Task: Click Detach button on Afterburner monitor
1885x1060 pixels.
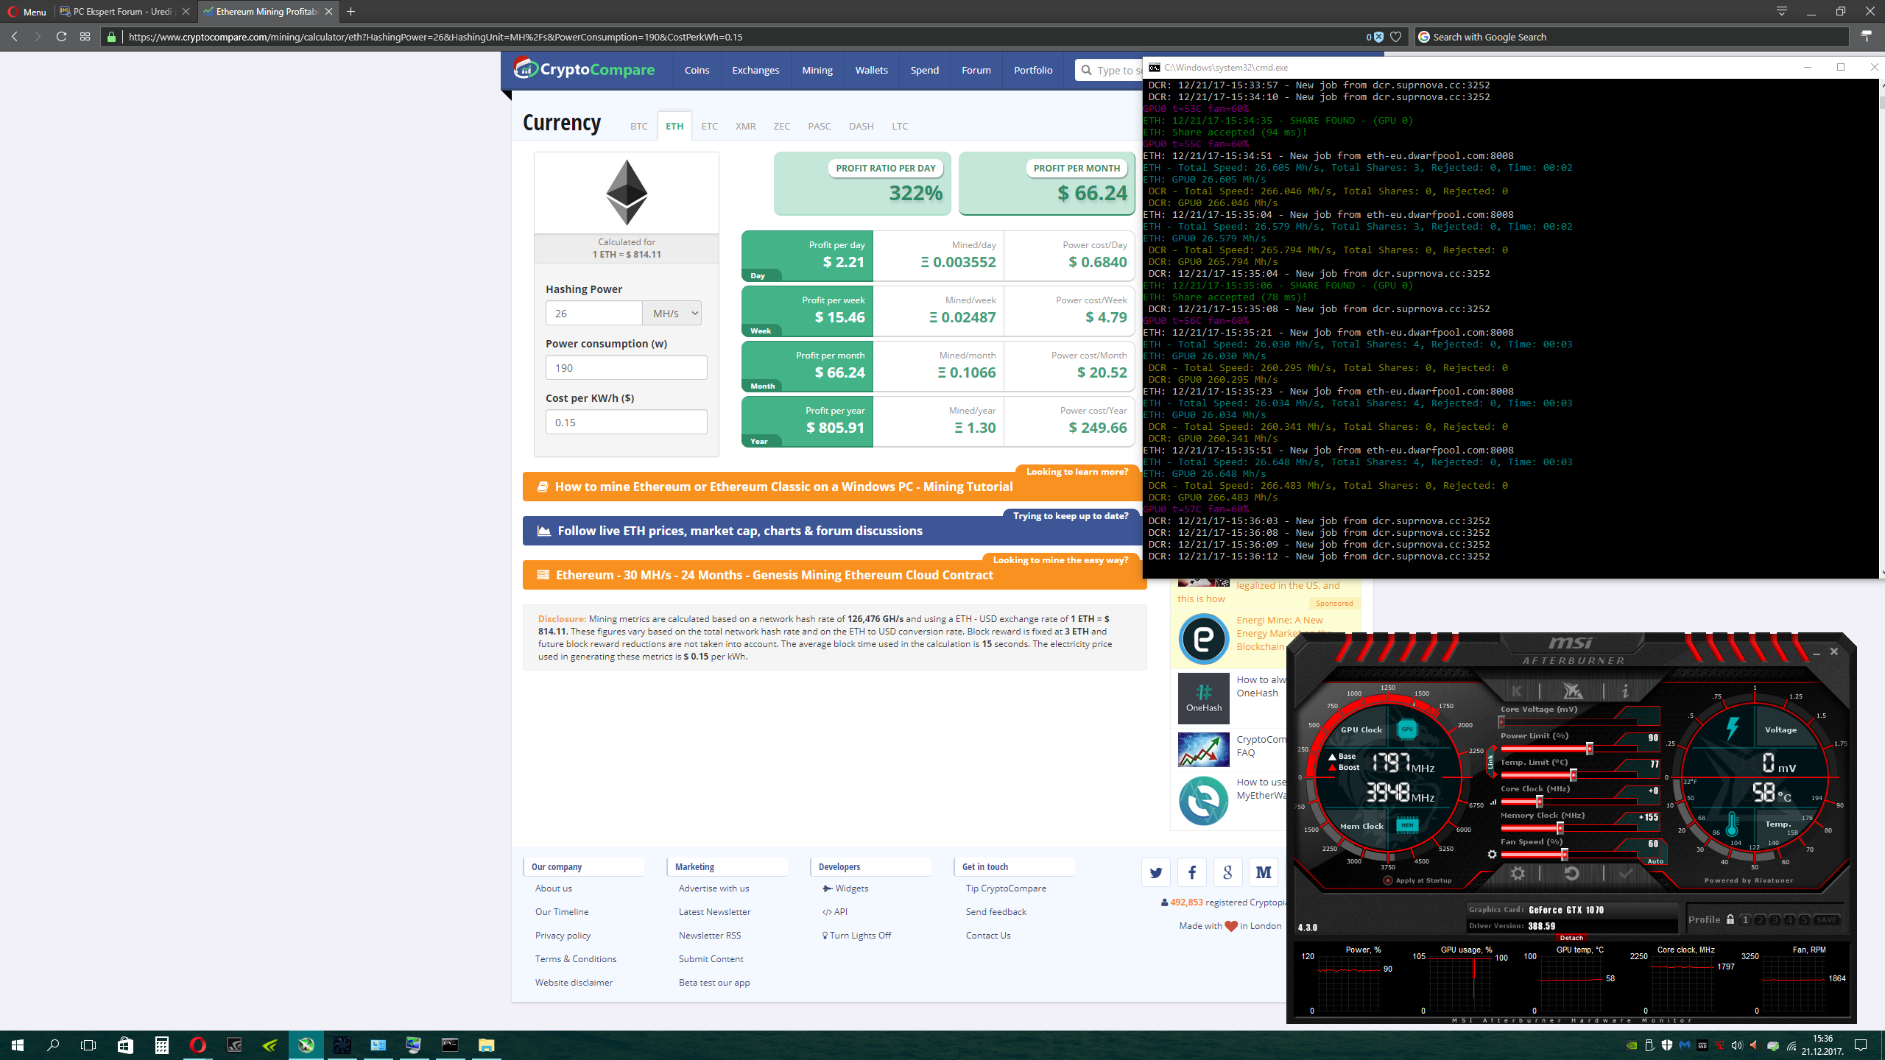Action: click(1571, 938)
